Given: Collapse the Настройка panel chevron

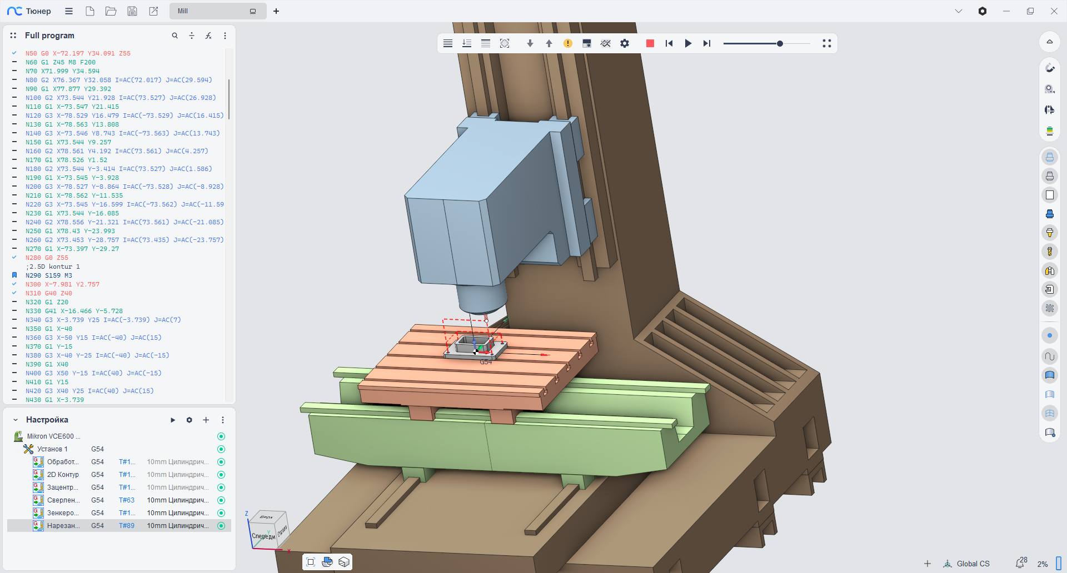Looking at the screenshot, I should click(16, 420).
